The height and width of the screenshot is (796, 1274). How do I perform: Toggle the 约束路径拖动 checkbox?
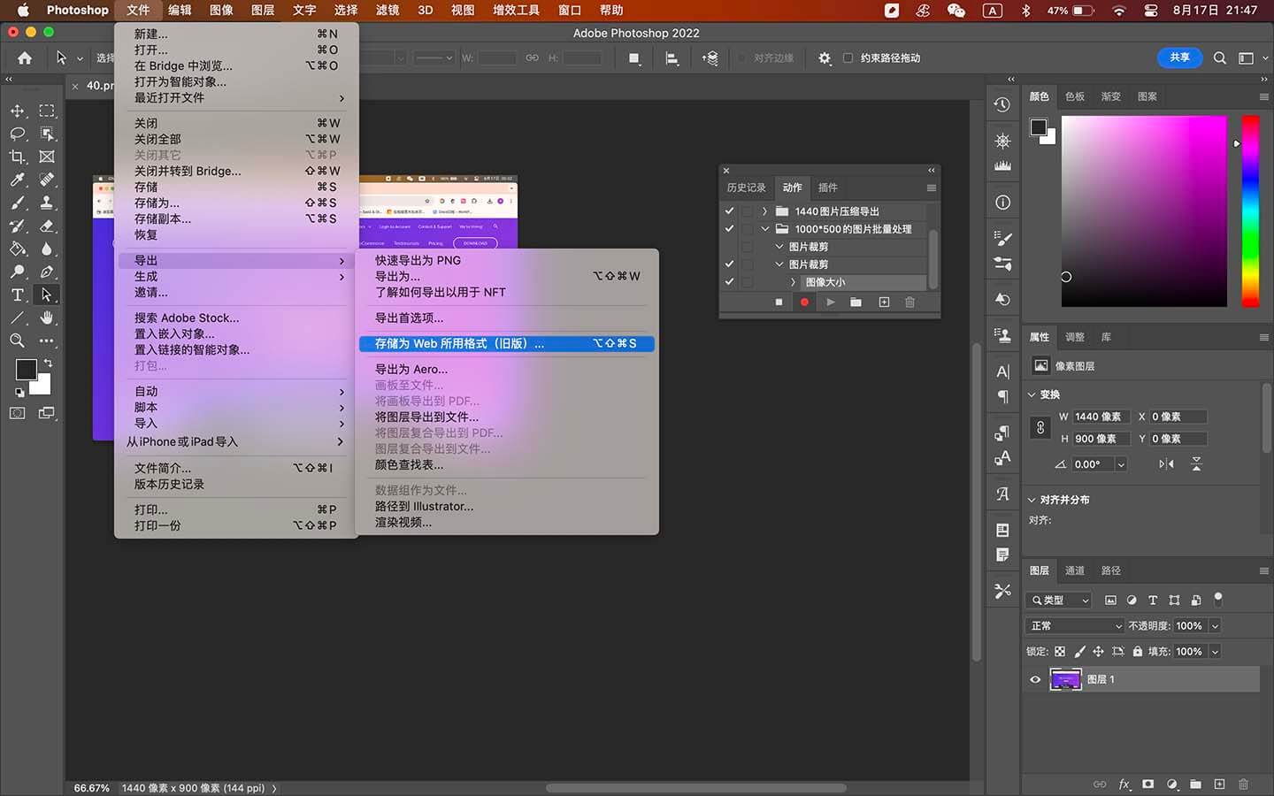click(x=848, y=58)
